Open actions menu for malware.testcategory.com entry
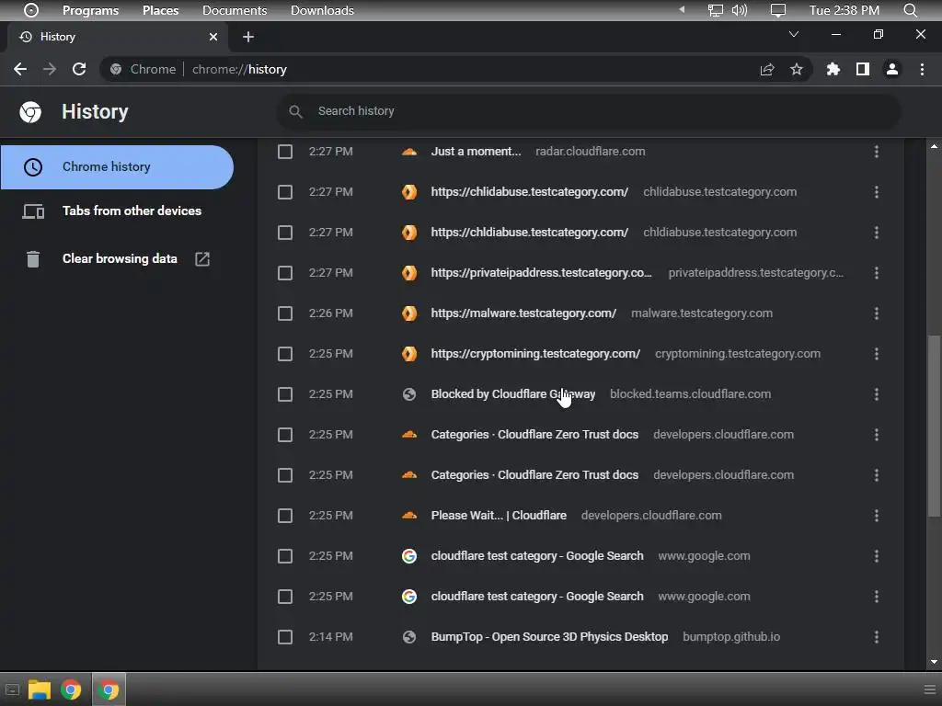Screen dimensions: 942x706 [x=877, y=313]
